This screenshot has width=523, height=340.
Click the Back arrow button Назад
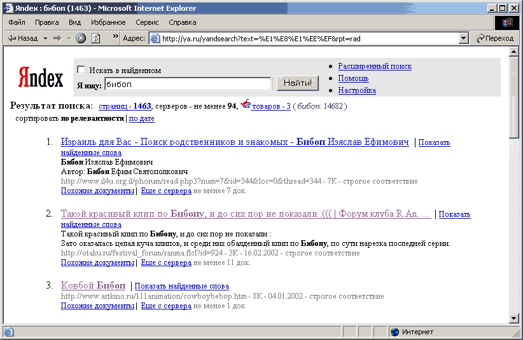23,38
